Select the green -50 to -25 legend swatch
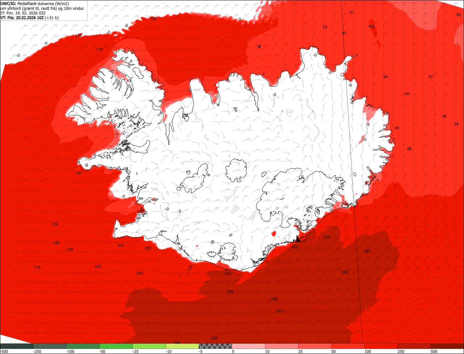The height and width of the screenshot is (354, 464). point(116,346)
